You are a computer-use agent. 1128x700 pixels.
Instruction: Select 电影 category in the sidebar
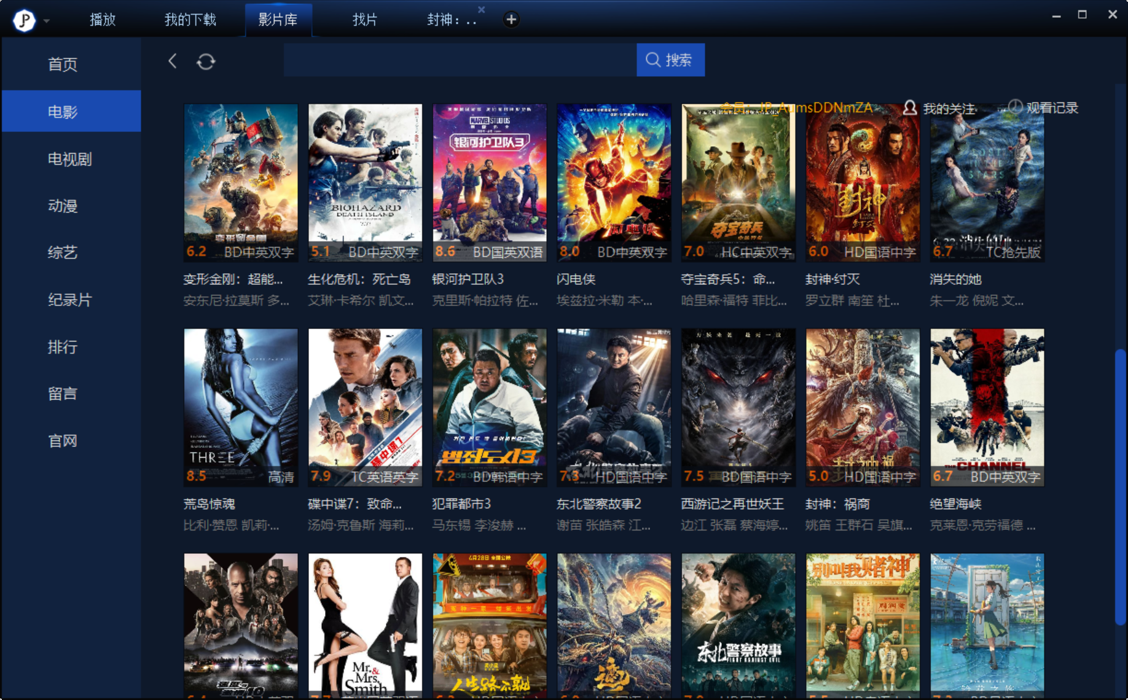[x=71, y=111]
